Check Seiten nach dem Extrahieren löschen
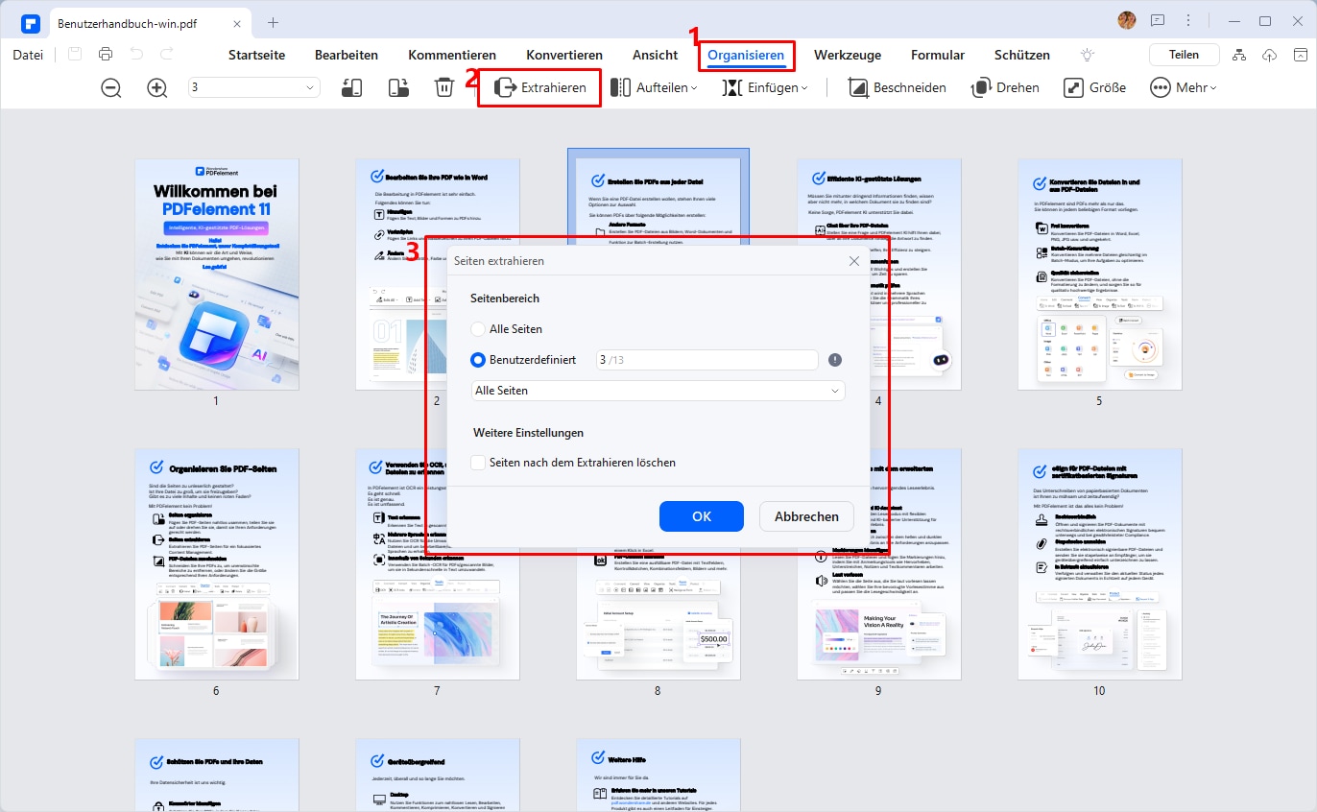Image resolution: width=1317 pixels, height=812 pixels. tap(478, 463)
